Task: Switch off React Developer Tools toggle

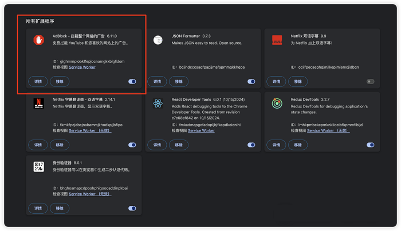Action: (x=251, y=145)
